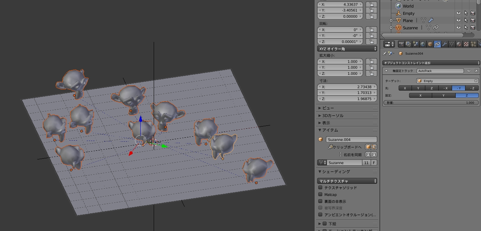Open the オブジェクトコンストレイント追加 dropdown
Image resolution: width=481 pixels, height=231 pixels.
click(x=431, y=63)
